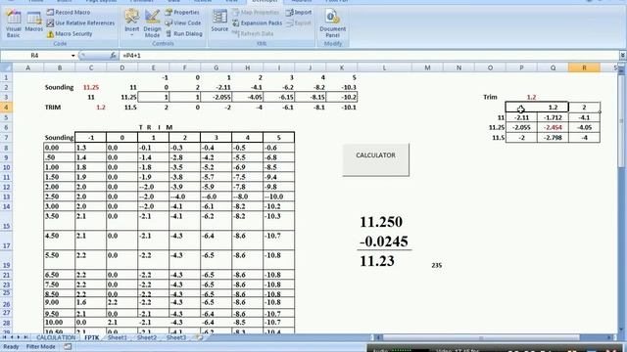The image size is (627, 352).
Task: Open the Document Panel
Action: click(333, 23)
